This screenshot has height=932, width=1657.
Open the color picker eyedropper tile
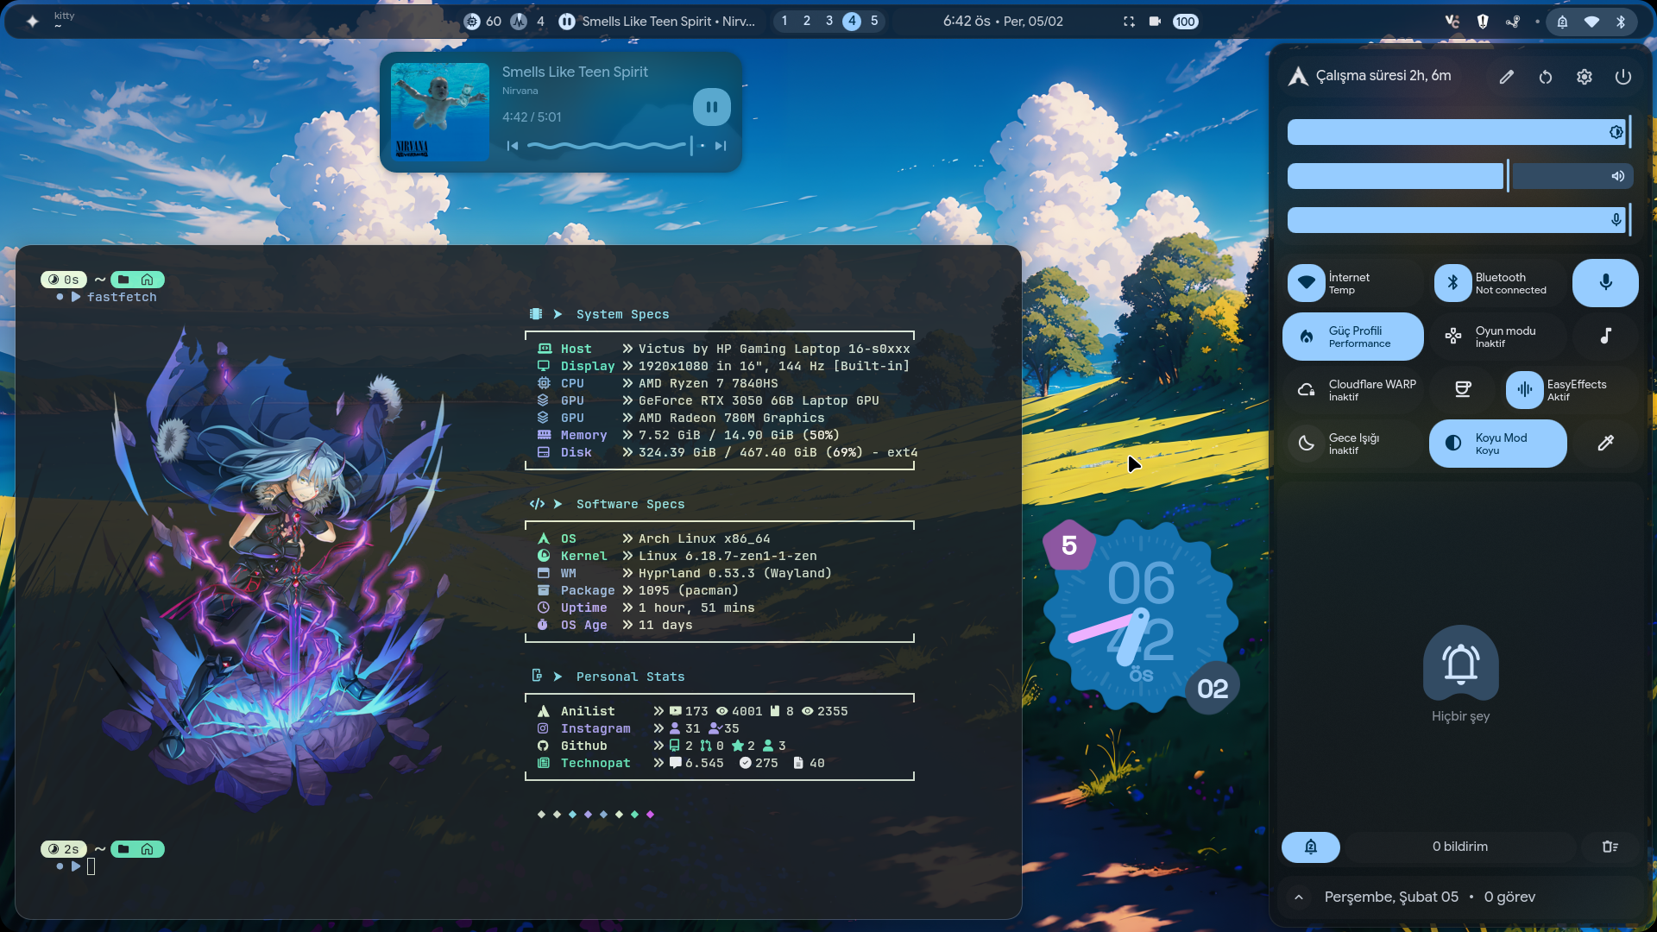[x=1605, y=443]
